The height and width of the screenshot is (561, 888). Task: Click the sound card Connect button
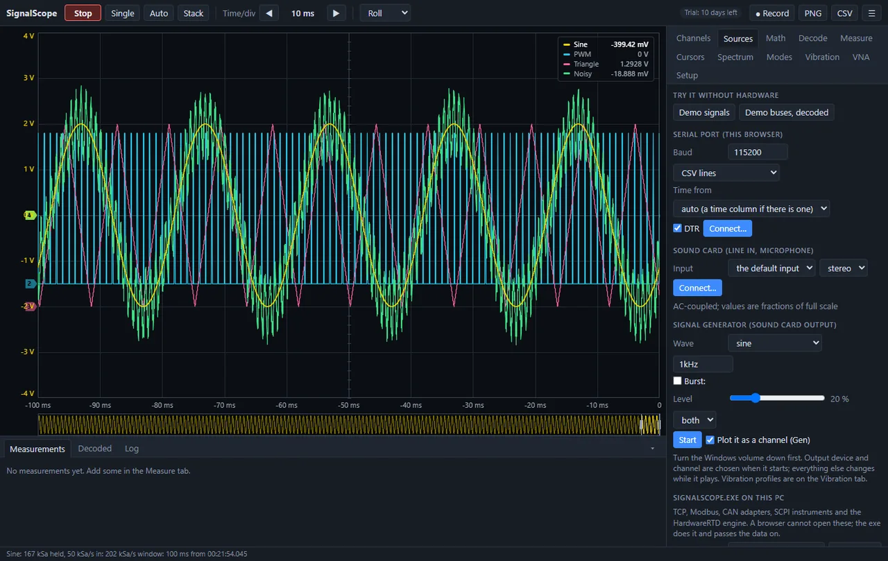[x=698, y=288]
